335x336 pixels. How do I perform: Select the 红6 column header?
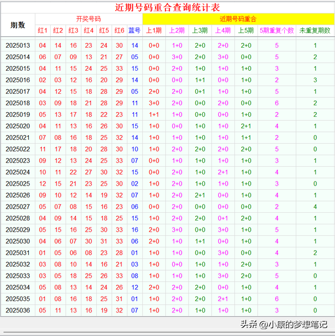[119, 30]
